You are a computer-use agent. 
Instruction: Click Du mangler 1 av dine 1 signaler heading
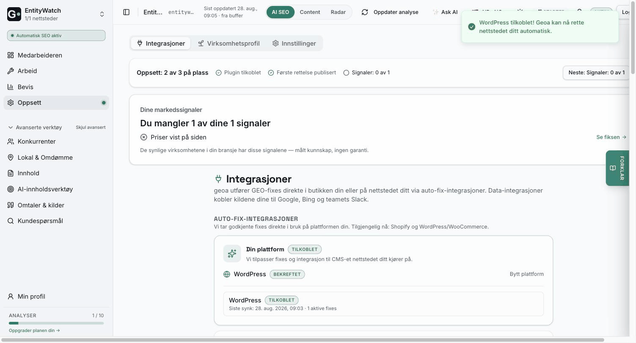tap(205, 123)
